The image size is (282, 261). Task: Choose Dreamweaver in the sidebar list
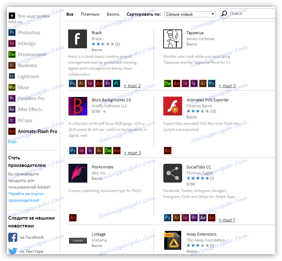click(x=28, y=55)
